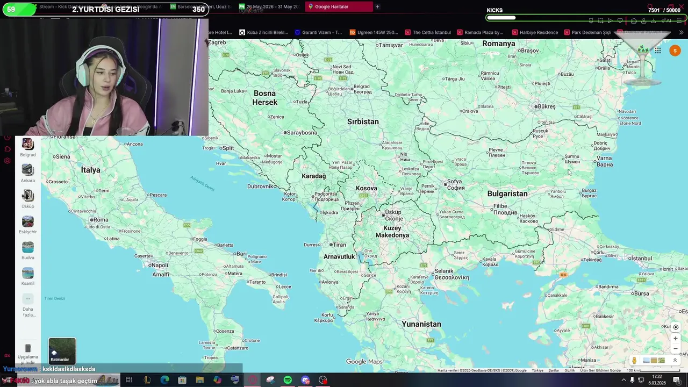Click the Tiran city label

coord(339,245)
